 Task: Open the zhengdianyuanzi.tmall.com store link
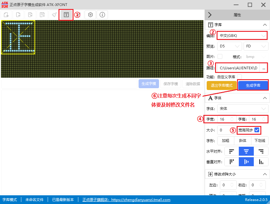(126, 200)
